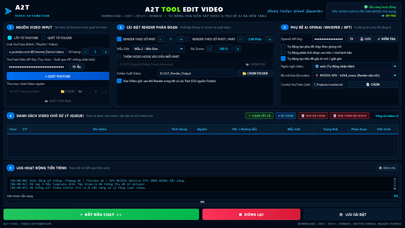Click CHỌN to pick cookies file

[x=373, y=84]
